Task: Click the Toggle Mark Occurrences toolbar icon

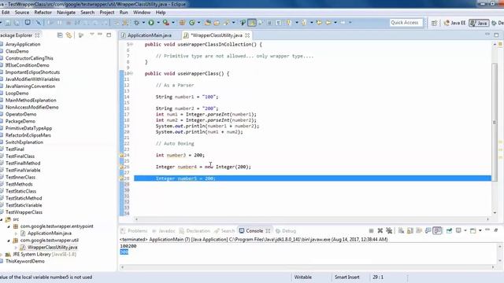Action: 252,23
